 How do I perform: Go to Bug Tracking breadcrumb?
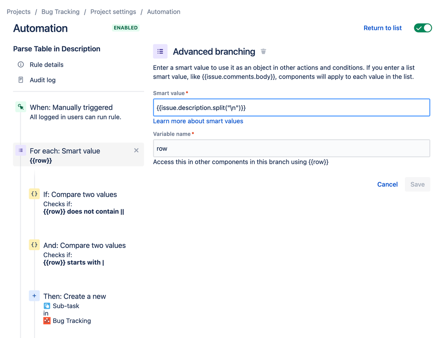coord(60,12)
